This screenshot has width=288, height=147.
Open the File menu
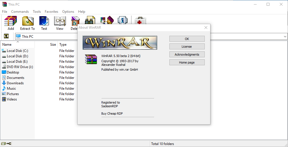[5, 12]
